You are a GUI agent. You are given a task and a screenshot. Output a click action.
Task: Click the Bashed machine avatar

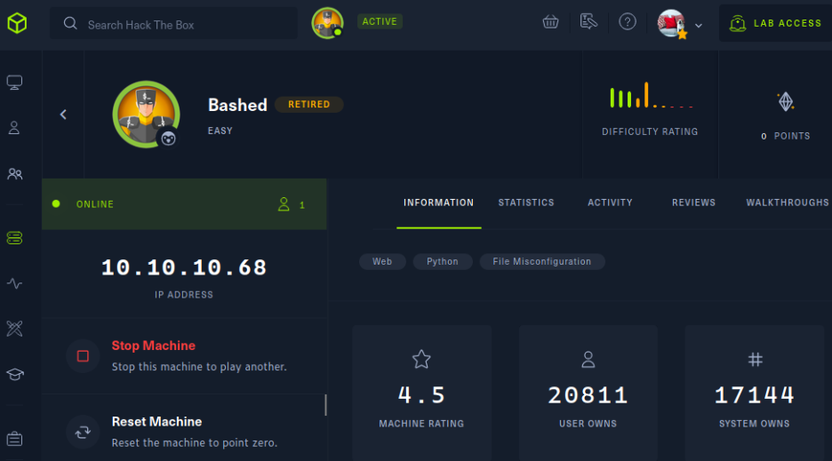[x=146, y=114]
